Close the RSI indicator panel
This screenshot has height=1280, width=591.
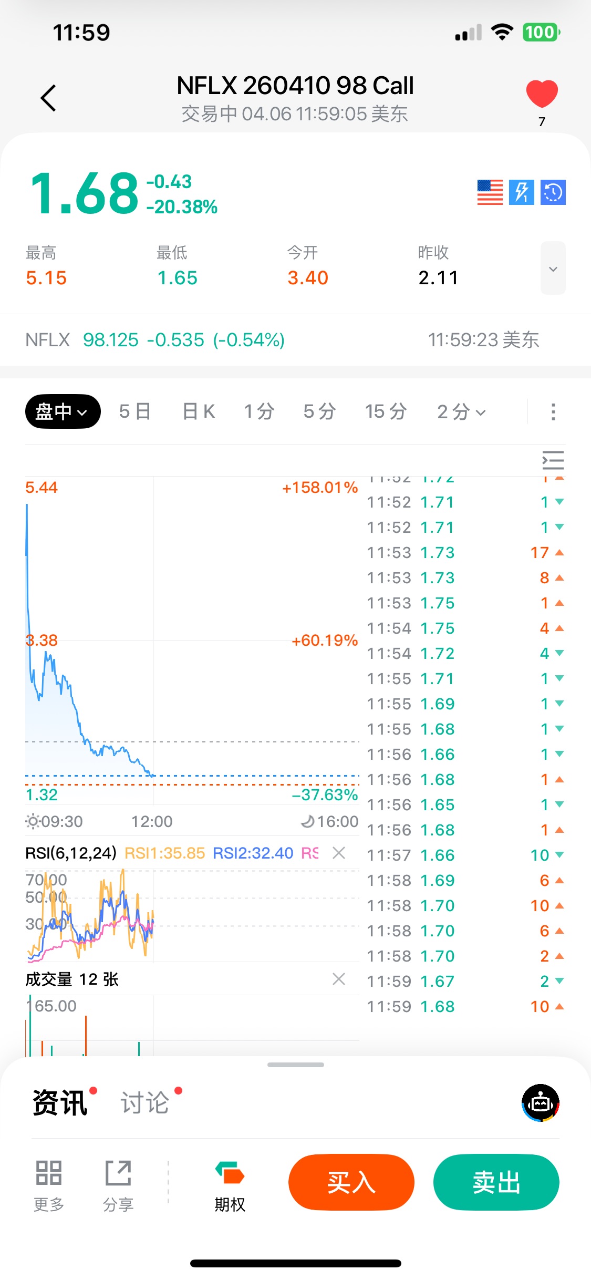[339, 853]
